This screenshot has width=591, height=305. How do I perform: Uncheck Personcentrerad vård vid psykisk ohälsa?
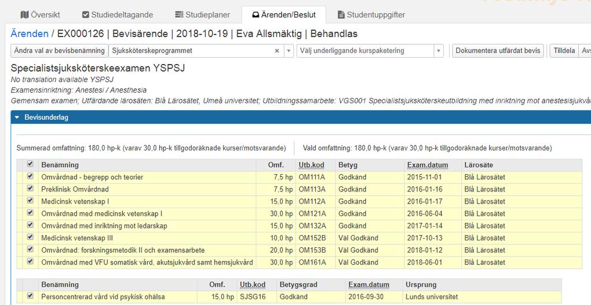pos(30,296)
